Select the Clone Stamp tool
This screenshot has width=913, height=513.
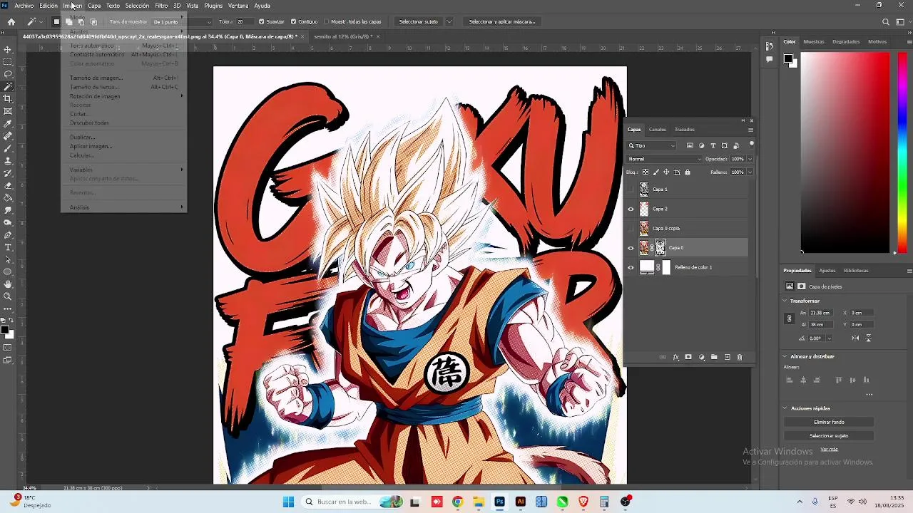point(8,161)
